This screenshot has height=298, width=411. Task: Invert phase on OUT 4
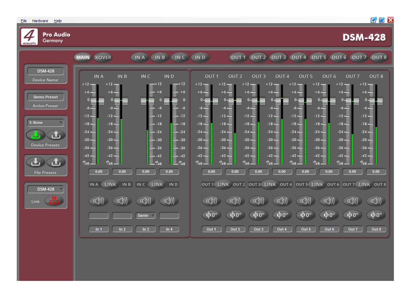[282, 215]
